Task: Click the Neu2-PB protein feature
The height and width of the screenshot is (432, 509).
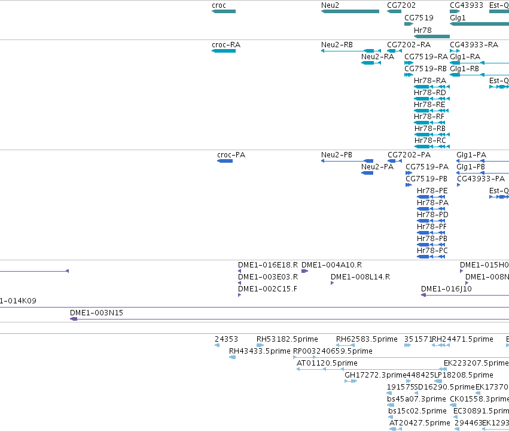Action: pos(347,161)
